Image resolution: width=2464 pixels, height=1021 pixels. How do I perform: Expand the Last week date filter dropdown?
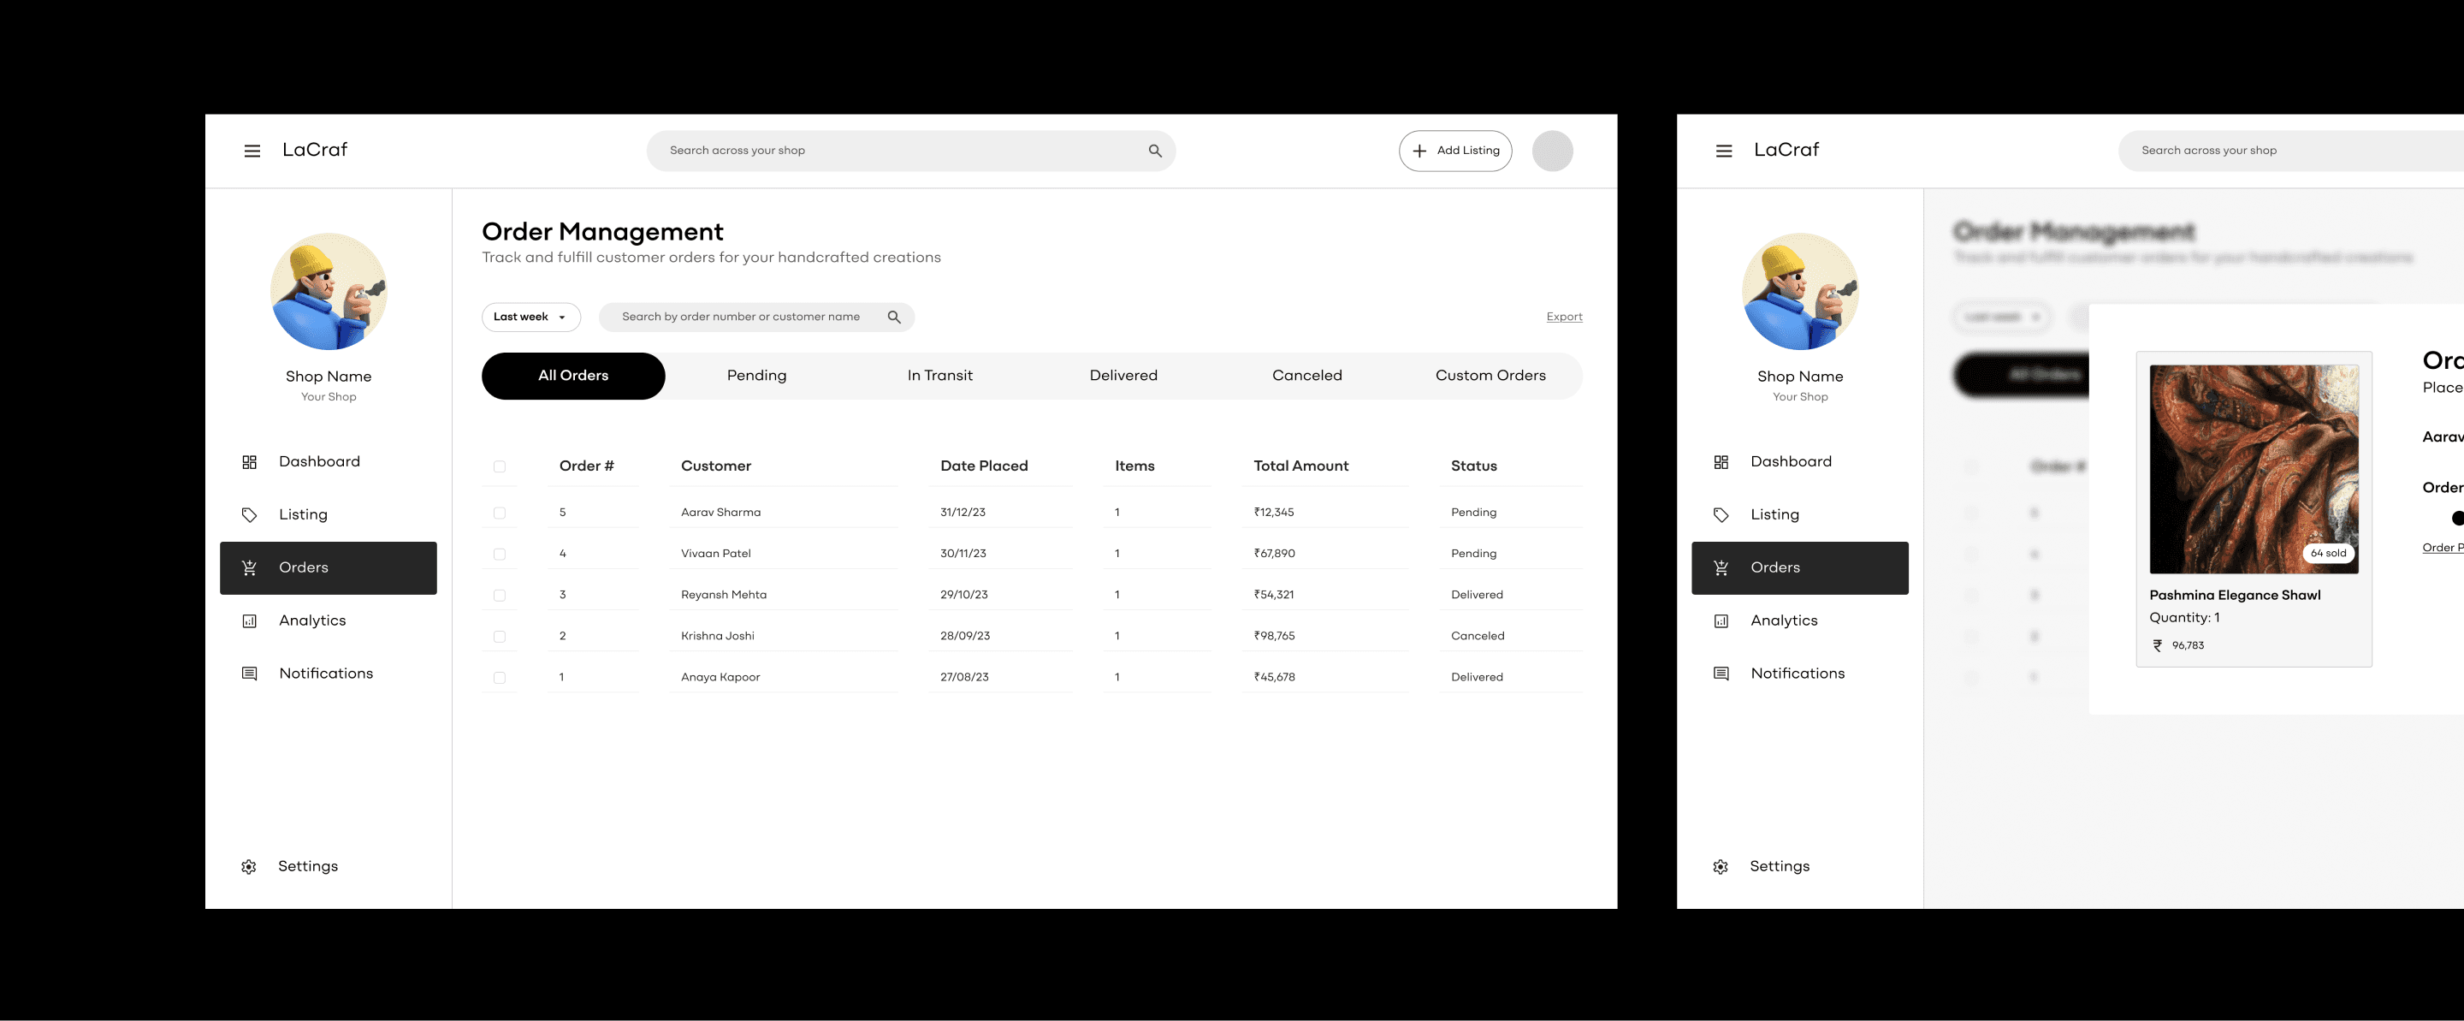530,318
